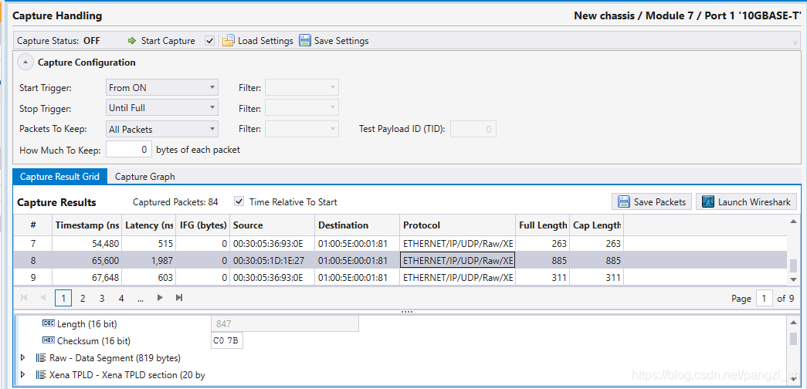Click the Launch Wireshark button
The width and height of the screenshot is (807, 389).
pyautogui.click(x=746, y=201)
